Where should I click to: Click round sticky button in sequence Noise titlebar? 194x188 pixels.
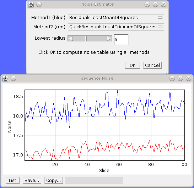point(13,79)
